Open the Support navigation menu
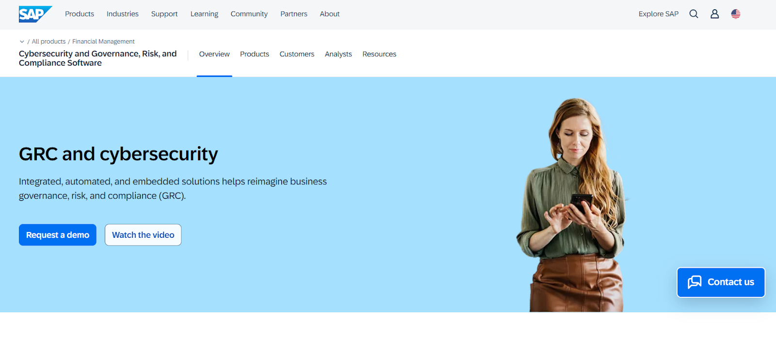This screenshot has width=776, height=337. [x=164, y=14]
